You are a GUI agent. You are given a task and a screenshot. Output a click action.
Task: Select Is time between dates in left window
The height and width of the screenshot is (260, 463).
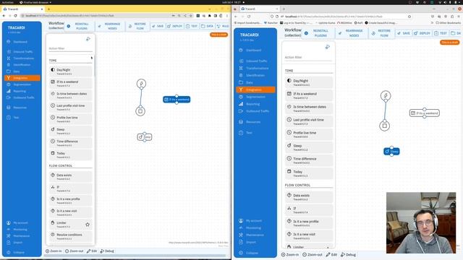(x=71, y=95)
